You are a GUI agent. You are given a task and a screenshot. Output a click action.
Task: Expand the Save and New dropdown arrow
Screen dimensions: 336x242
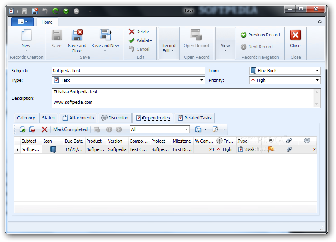pyautogui.click(x=105, y=50)
